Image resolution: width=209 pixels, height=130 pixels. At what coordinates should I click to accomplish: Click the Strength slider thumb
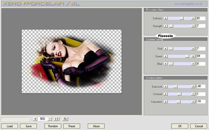[x=171, y=26]
